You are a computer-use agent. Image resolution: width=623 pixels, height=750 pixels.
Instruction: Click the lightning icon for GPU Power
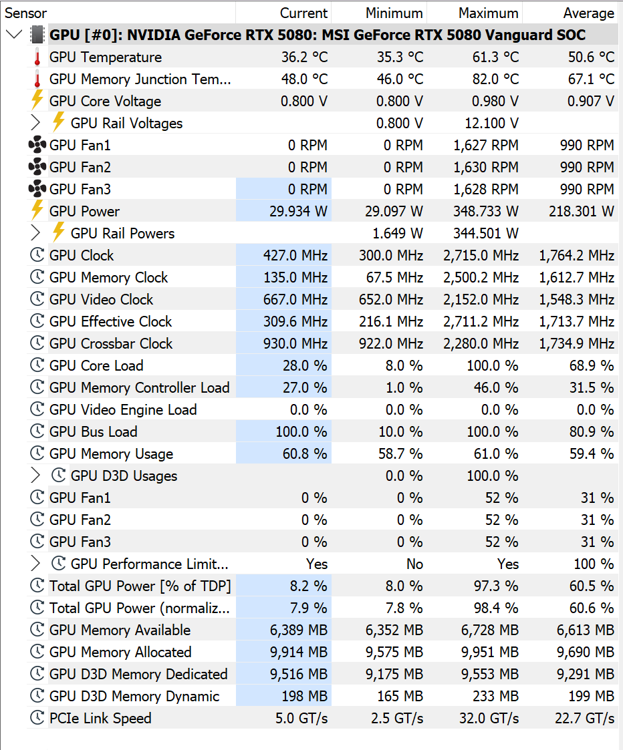[37, 210]
